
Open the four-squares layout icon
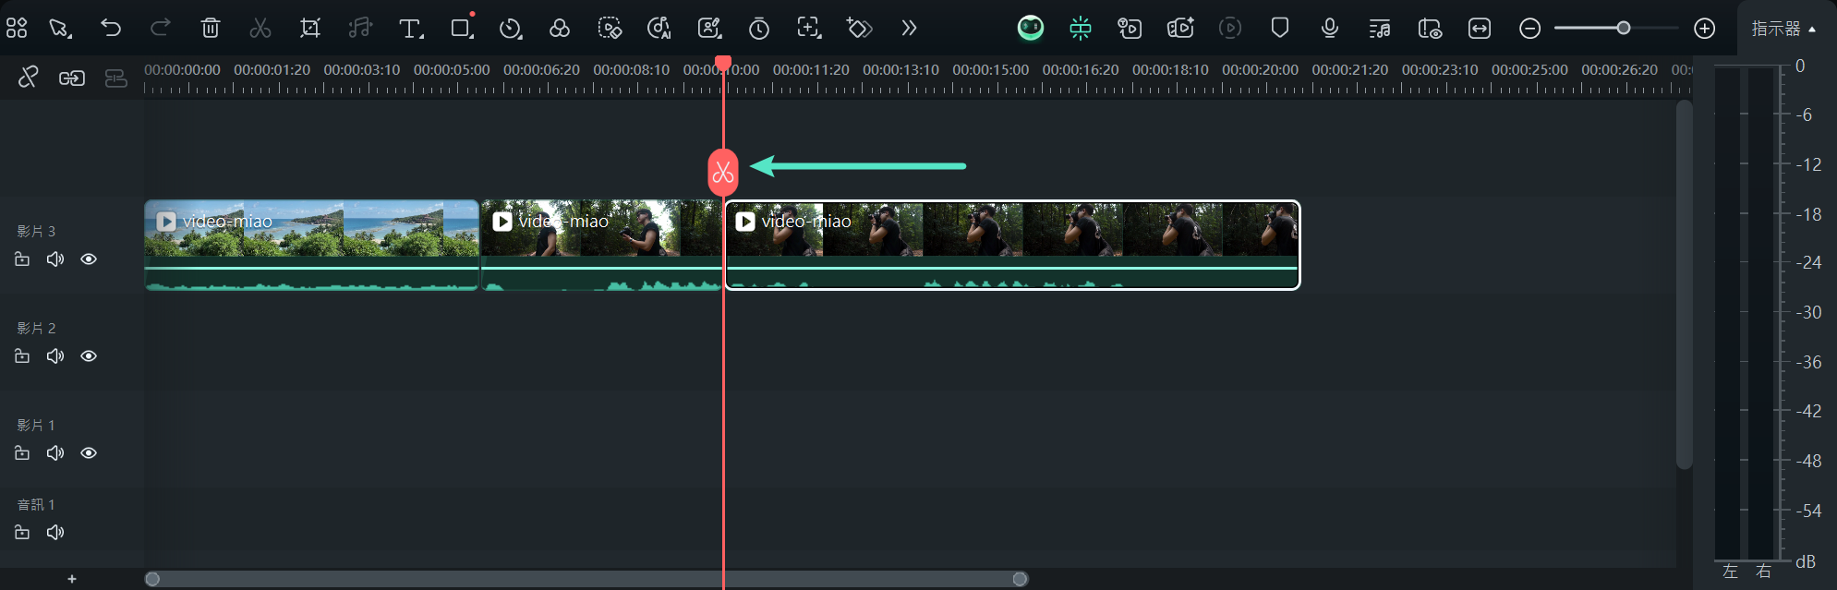17,28
